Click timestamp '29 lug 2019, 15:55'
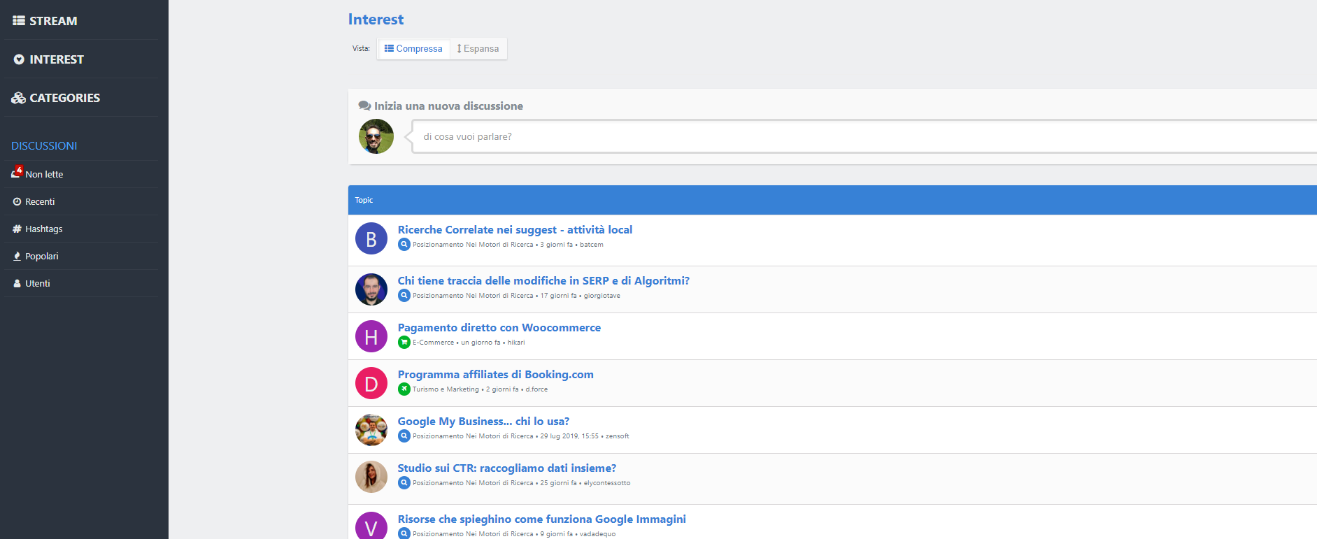The height and width of the screenshot is (539, 1317). (569, 436)
